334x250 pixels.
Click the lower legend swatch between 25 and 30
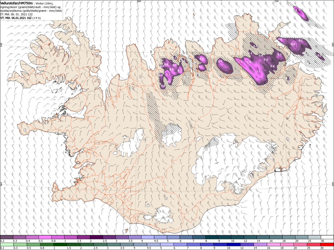(x=313, y=245)
